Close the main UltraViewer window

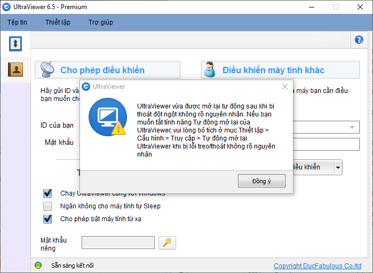coord(360,7)
